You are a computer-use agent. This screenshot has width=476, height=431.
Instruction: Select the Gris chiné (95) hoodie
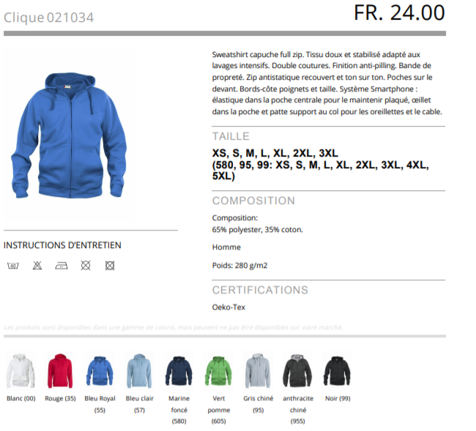(258, 371)
